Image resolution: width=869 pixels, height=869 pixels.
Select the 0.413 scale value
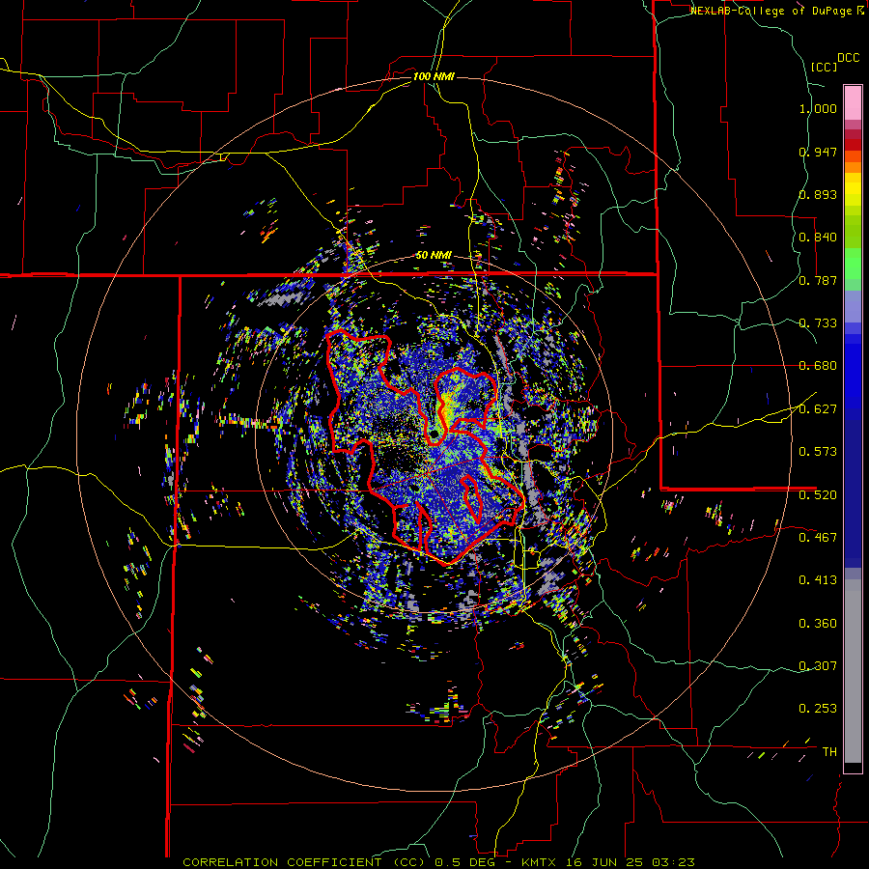tap(818, 580)
